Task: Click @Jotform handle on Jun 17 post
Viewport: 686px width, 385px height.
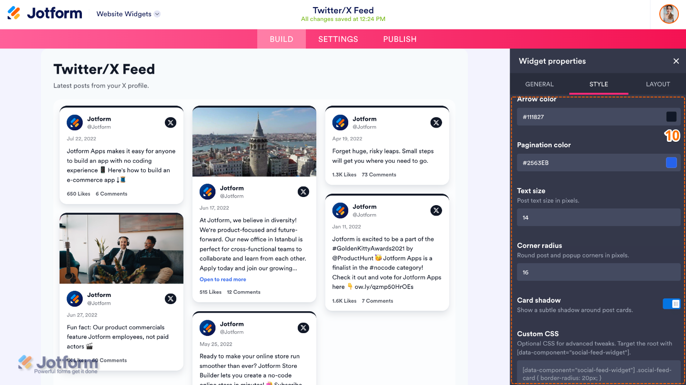Action: tap(232, 196)
